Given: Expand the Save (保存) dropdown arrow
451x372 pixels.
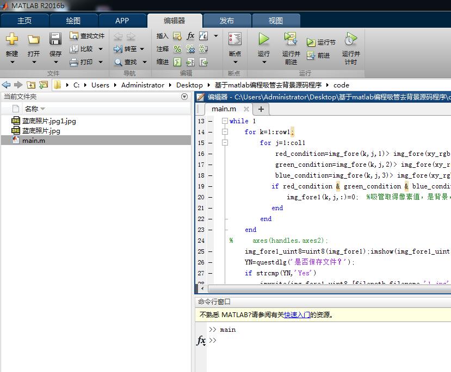Looking at the screenshot, I should tap(56, 62).
